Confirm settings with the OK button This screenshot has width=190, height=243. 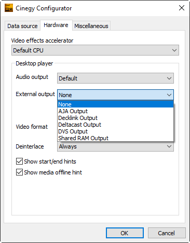(125, 233)
